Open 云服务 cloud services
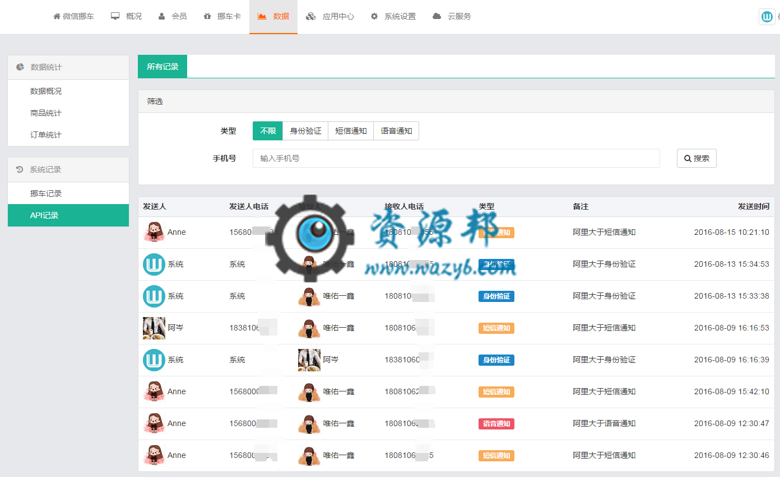 click(452, 16)
